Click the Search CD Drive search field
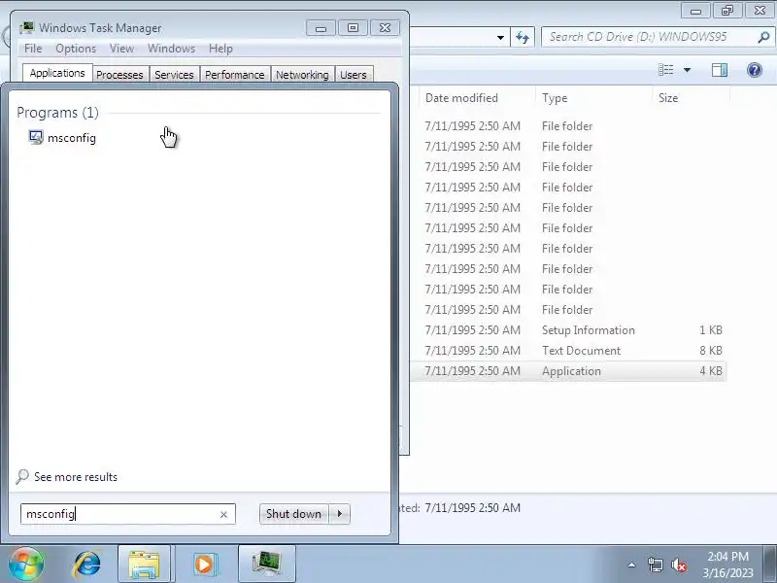The width and height of the screenshot is (777, 583). tap(649, 37)
